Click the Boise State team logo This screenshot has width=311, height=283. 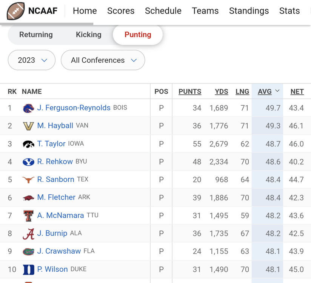point(28,108)
